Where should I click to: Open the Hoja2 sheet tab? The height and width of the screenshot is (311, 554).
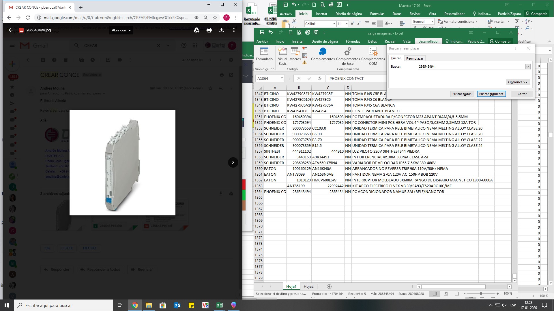(x=308, y=286)
